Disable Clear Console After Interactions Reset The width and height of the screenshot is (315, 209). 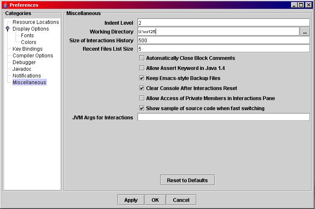(x=142, y=88)
